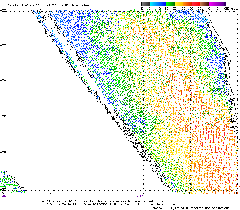The image size is (240, 210).
Task: Click the '-28' latitude axis label
Action: (x=3, y=152)
